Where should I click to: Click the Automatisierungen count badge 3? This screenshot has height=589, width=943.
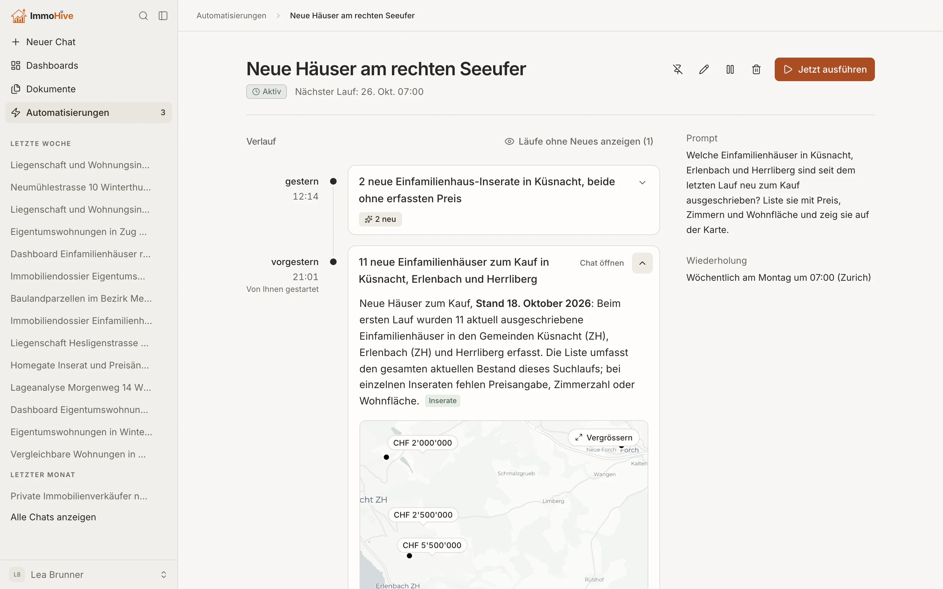click(x=163, y=113)
